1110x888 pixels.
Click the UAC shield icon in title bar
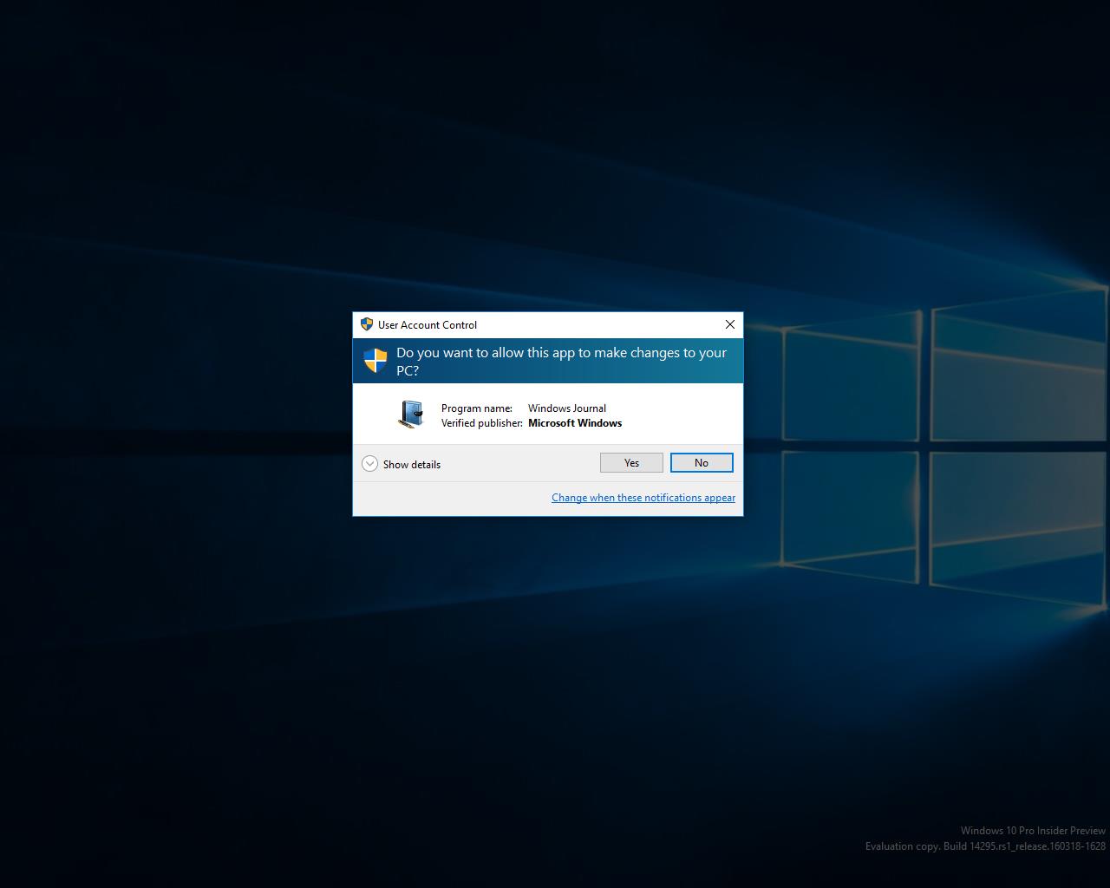[367, 324]
